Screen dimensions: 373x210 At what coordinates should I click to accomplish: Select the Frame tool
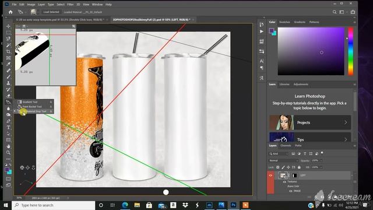tap(8, 58)
